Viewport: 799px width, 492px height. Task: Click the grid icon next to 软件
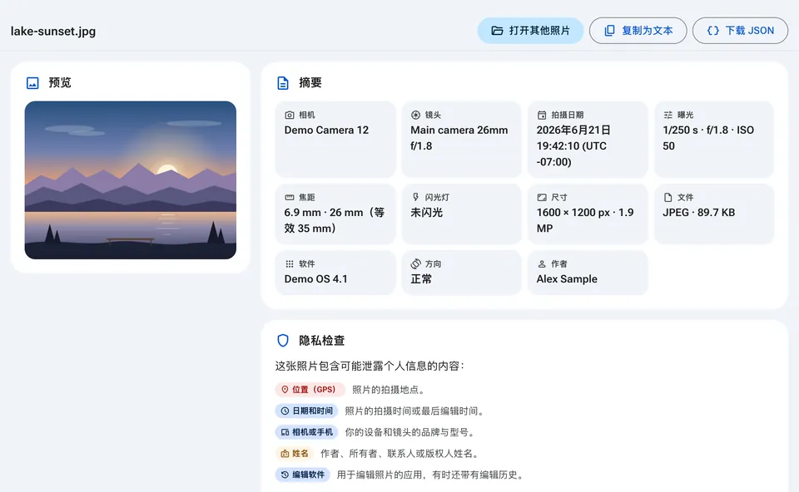click(x=290, y=263)
